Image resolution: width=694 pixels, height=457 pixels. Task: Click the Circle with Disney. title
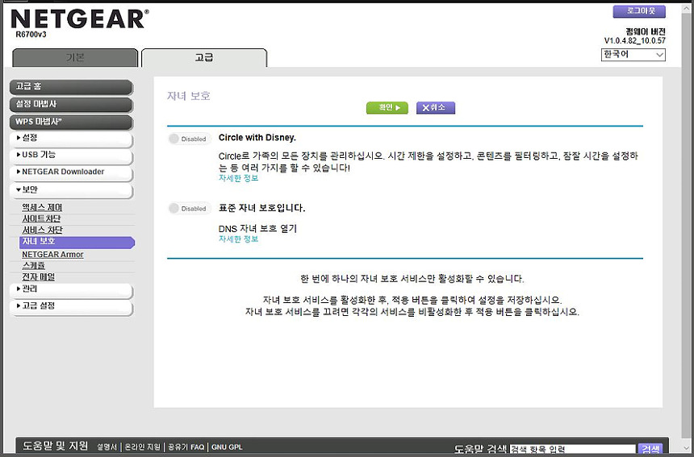point(257,138)
